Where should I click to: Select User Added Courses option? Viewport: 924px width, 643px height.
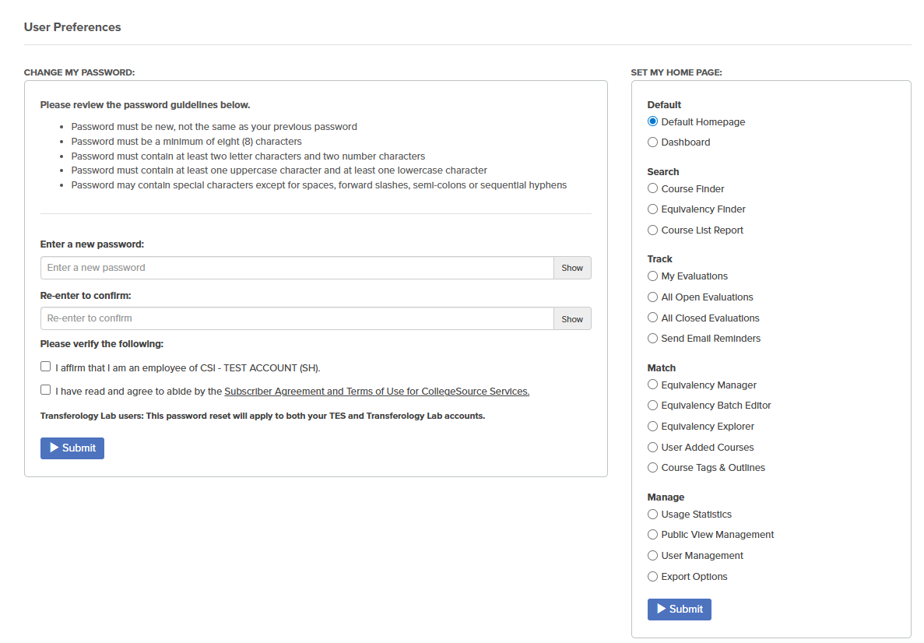pos(652,448)
